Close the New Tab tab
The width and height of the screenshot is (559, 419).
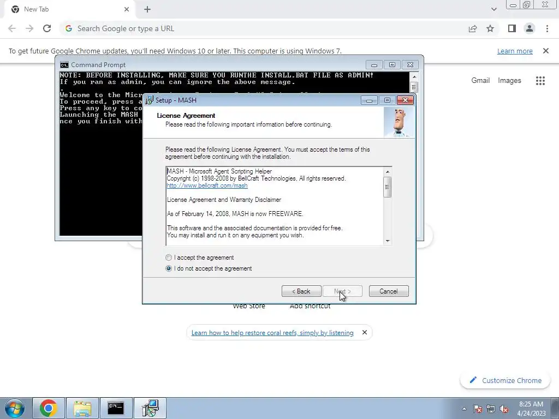127,9
